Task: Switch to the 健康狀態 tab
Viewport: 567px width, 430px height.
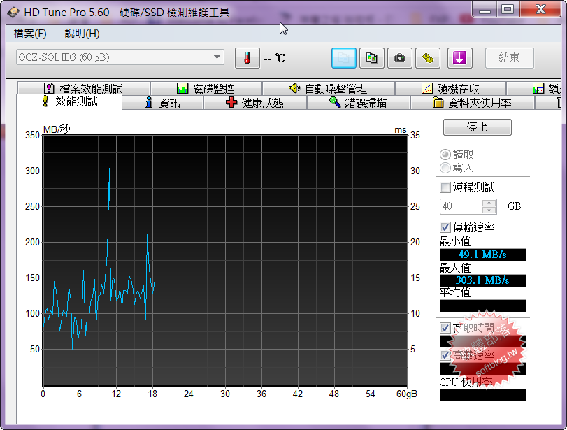Action: tap(255, 103)
